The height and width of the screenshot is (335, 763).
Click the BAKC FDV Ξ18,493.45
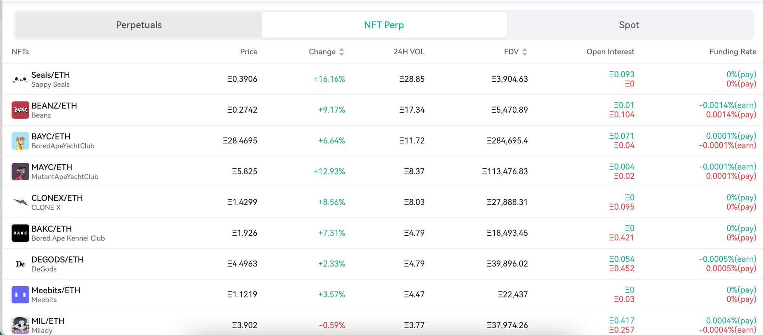507,233
